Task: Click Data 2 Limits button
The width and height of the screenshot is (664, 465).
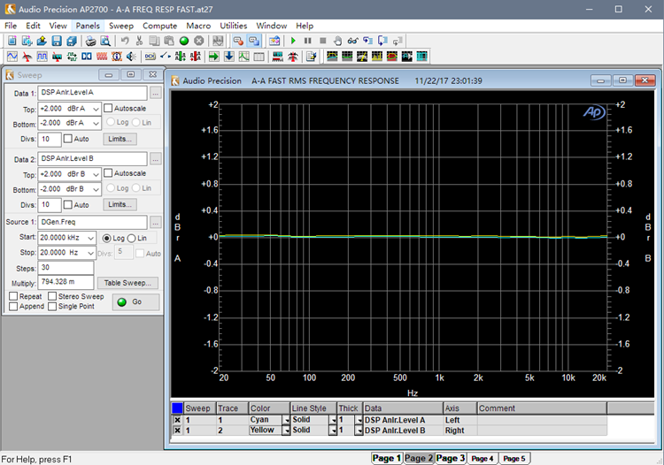Action: point(120,204)
